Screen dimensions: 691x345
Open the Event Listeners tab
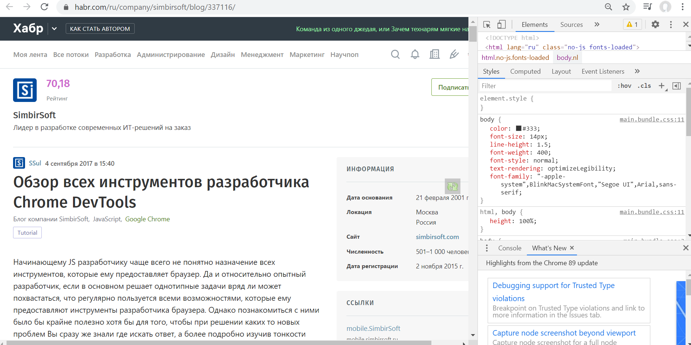click(x=603, y=71)
